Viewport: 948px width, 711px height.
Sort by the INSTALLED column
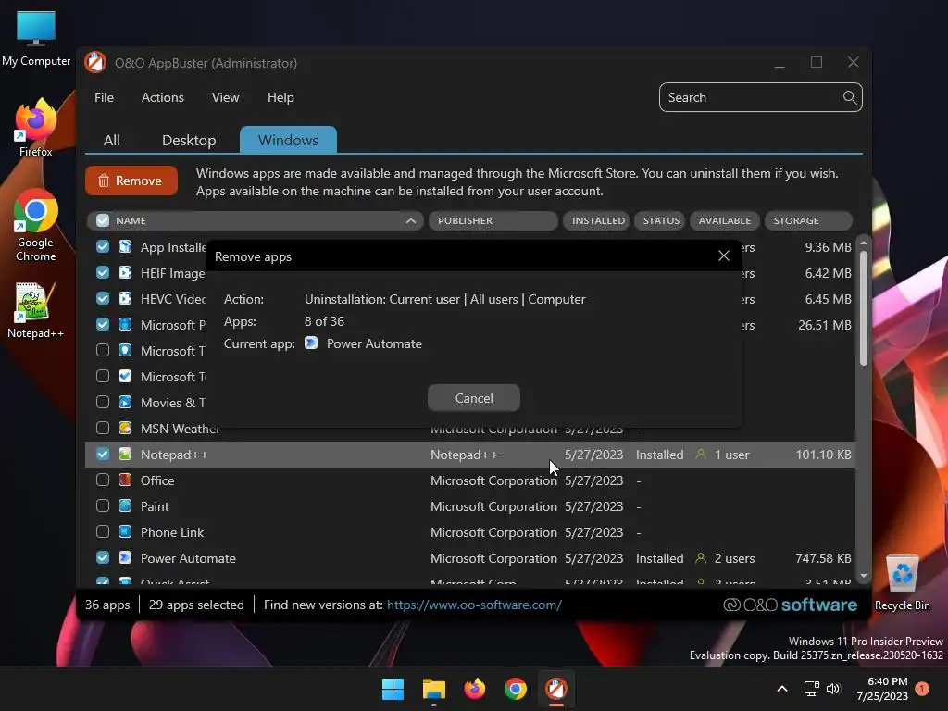597,220
